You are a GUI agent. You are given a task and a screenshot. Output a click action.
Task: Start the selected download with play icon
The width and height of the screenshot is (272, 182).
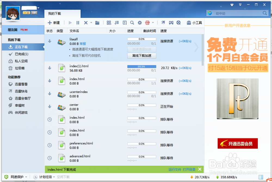[x=70, y=23]
